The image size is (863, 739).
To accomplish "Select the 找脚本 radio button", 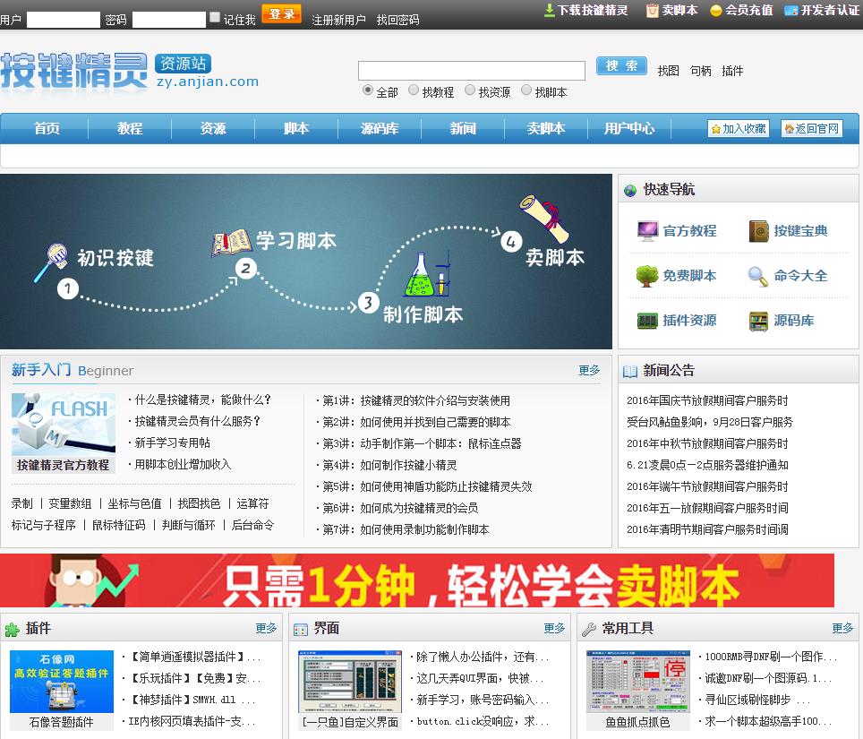I will [x=526, y=90].
